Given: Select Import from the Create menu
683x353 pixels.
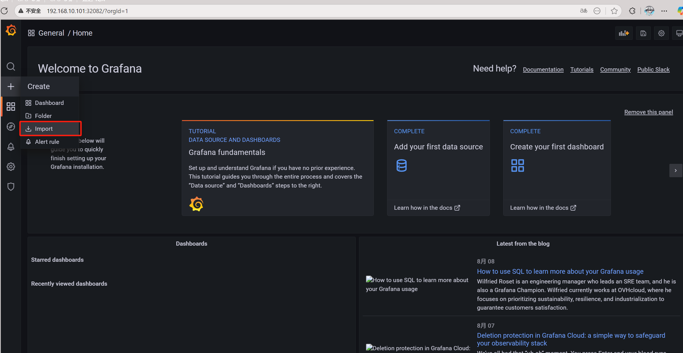Looking at the screenshot, I should [x=50, y=129].
